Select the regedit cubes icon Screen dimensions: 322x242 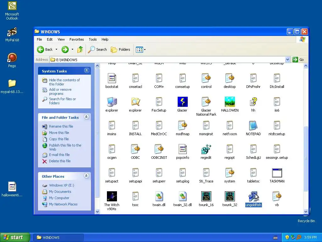pyautogui.click(x=206, y=149)
